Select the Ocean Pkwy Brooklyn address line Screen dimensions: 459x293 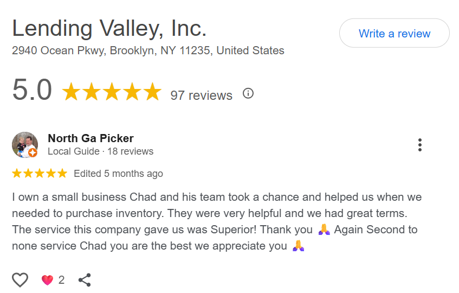(x=148, y=51)
